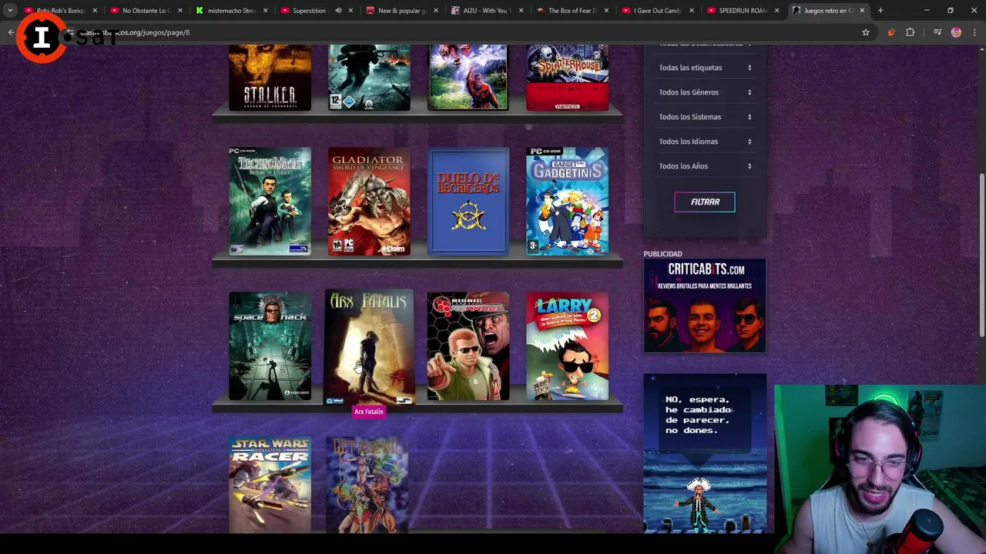Open the Gladiator Sword of Vengeance cover
The image size is (986, 554).
coord(369,201)
